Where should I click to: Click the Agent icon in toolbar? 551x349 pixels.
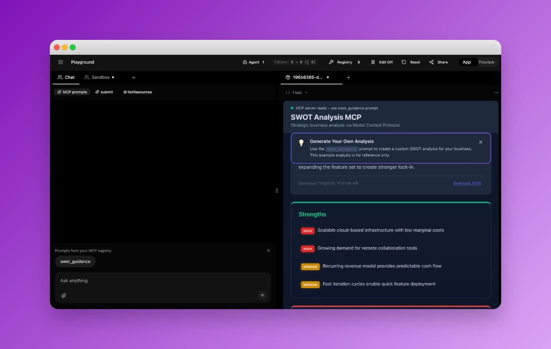coord(245,62)
